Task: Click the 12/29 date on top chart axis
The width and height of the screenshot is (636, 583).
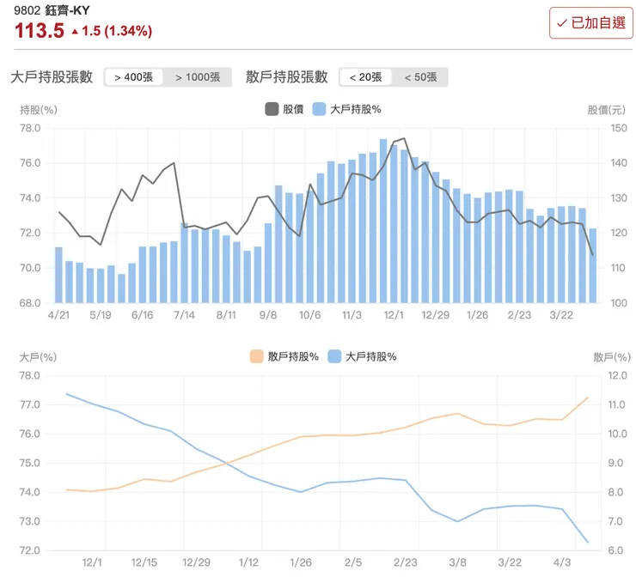Action: (436, 315)
